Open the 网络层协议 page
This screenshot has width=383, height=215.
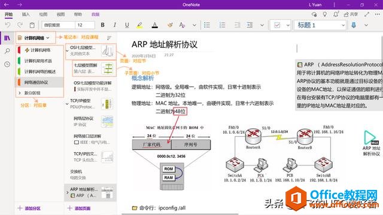pyautogui.click(x=91, y=121)
